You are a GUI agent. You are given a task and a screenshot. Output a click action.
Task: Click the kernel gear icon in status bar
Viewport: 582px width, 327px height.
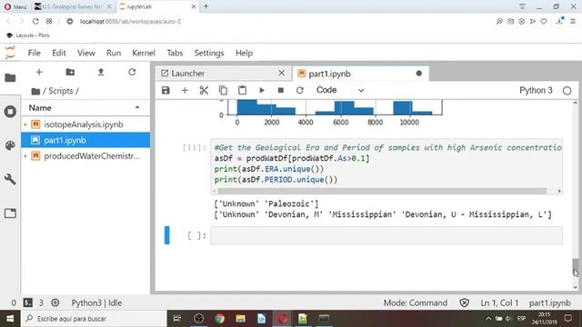(x=55, y=302)
